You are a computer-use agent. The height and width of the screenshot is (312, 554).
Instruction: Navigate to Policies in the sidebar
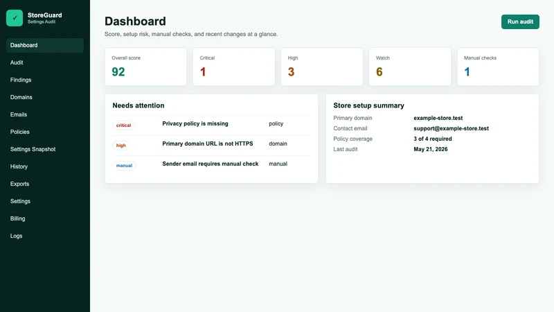pos(45,132)
